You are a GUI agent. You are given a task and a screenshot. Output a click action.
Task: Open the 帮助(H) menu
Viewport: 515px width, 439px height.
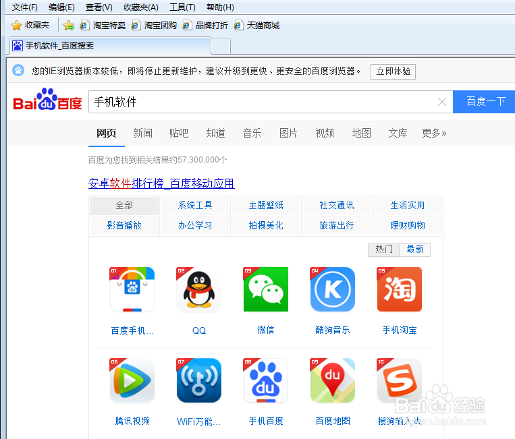tap(220, 7)
